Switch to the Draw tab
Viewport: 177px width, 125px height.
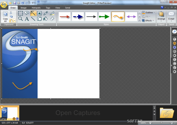point(13,8)
